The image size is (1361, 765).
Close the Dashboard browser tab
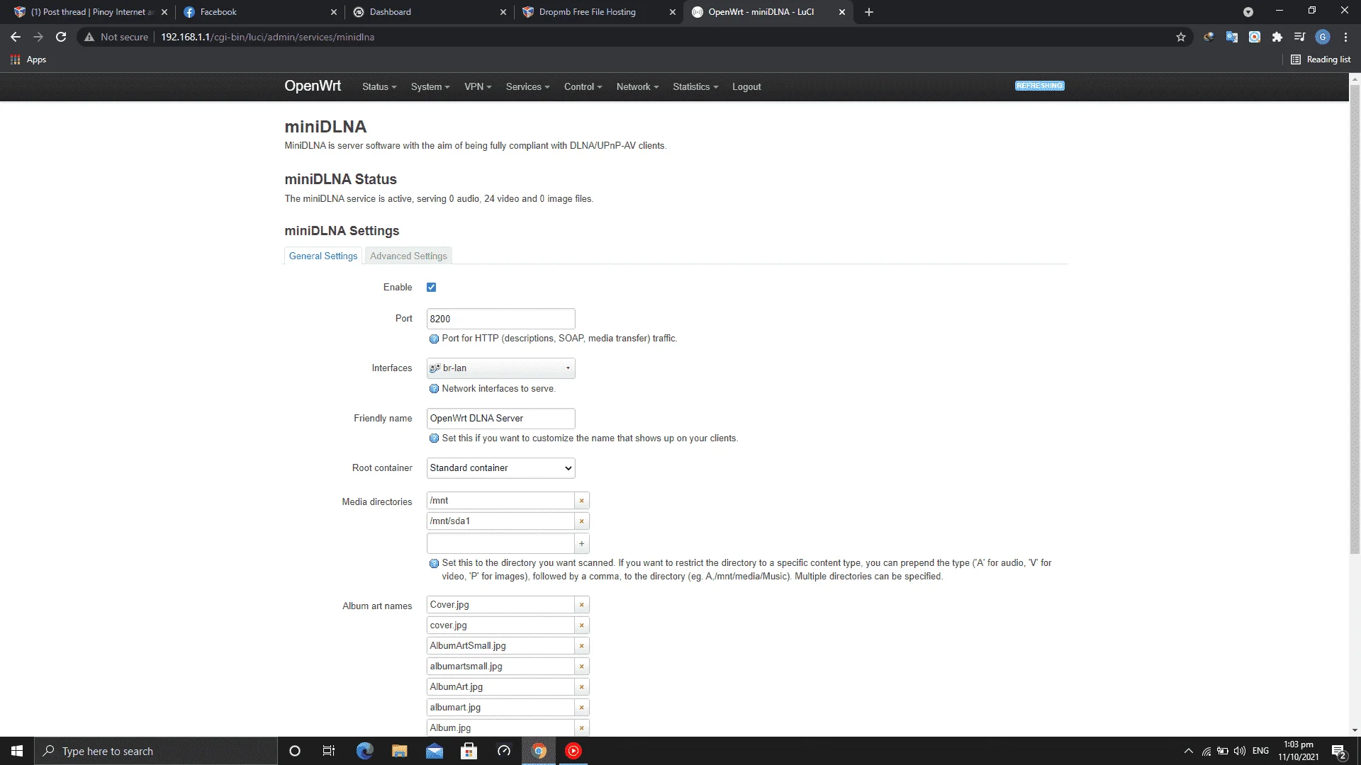click(x=503, y=12)
